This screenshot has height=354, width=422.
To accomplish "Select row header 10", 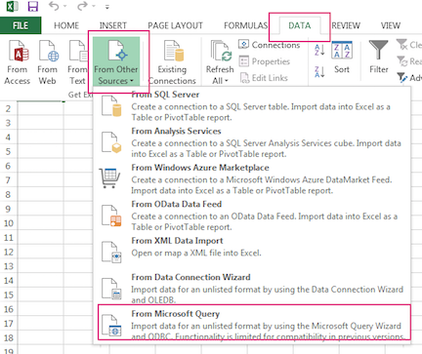I will (8, 223).
